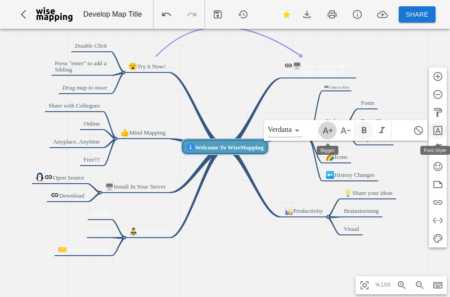Click the penguin icon beside 'Open Source'
This screenshot has height=297, width=450.
pos(40,177)
